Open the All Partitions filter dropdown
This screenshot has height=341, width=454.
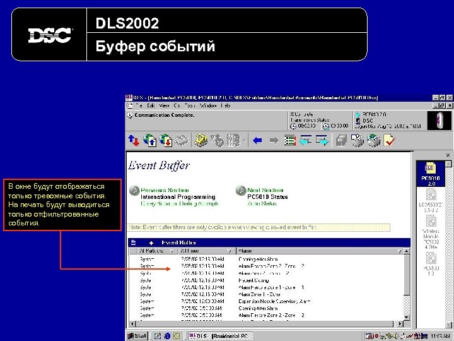pyautogui.click(x=172, y=251)
